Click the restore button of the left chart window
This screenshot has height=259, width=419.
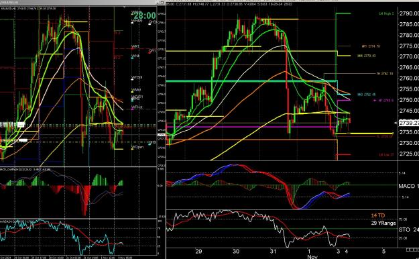[162, 3]
